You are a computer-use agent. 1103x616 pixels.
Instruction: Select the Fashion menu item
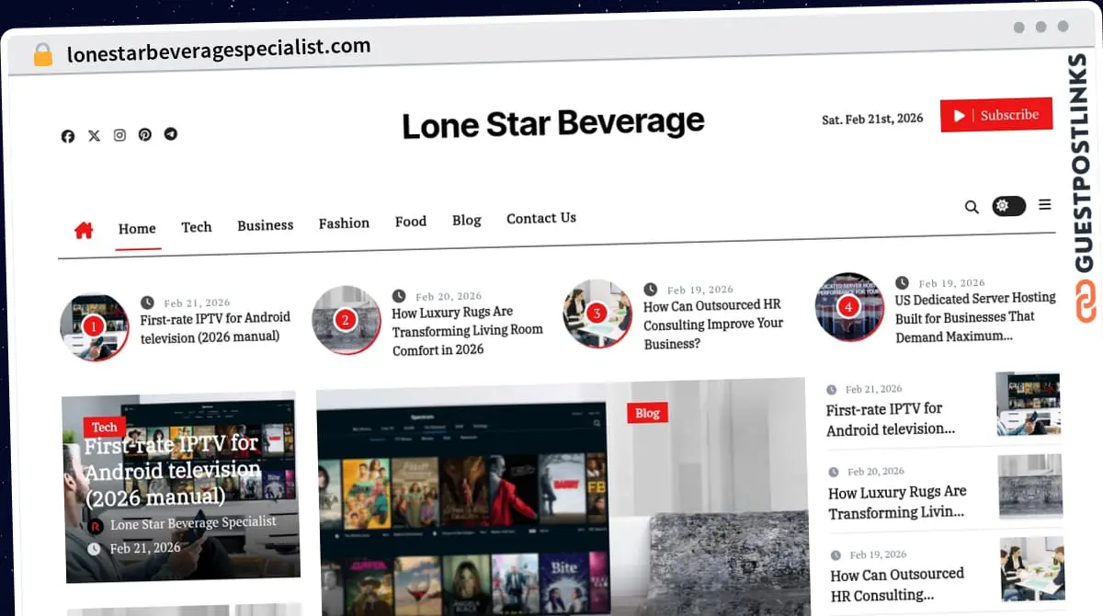pyautogui.click(x=344, y=223)
